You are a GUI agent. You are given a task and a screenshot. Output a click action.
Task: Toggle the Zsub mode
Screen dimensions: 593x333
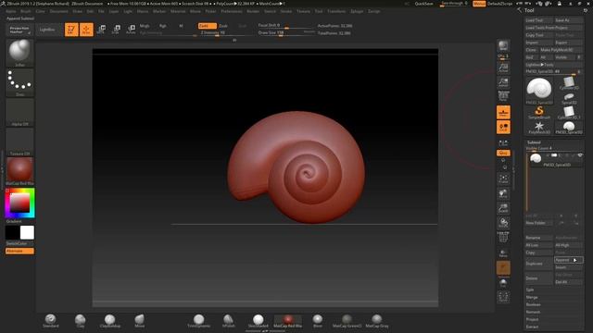(223, 26)
